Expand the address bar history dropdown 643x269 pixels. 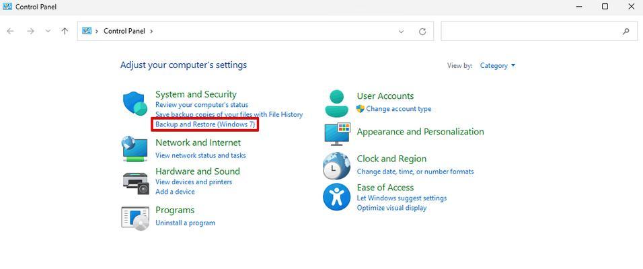[402, 32]
